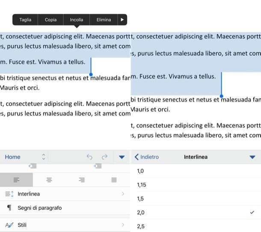This screenshot has width=261, height=232.
Task: Select justify alignment icon
Action: (114, 180)
